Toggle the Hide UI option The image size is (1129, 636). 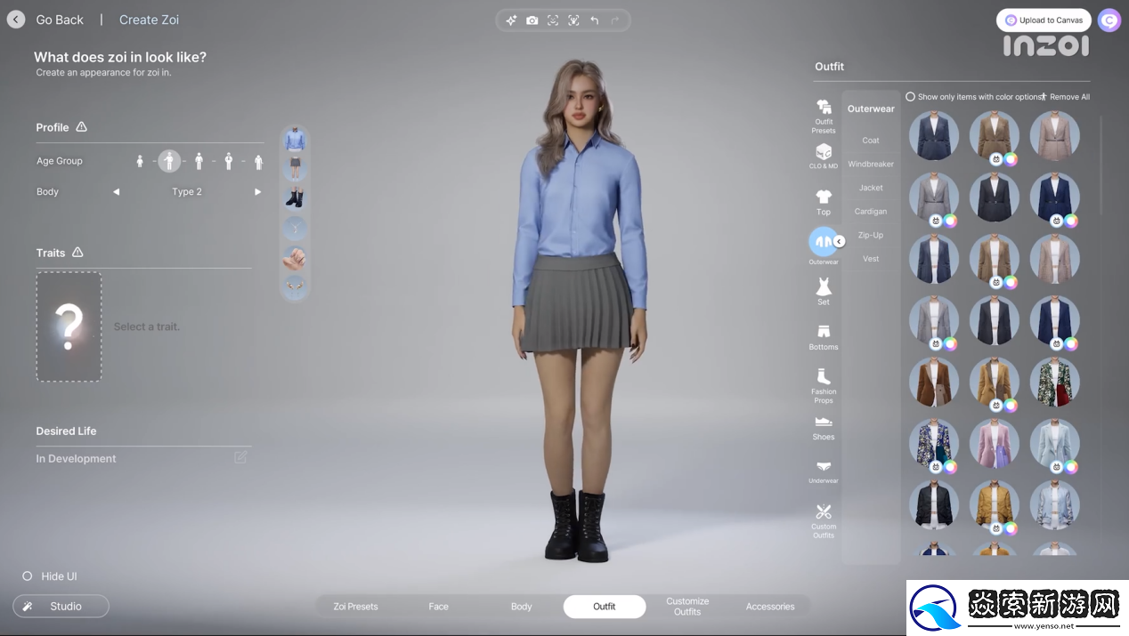(x=28, y=576)
